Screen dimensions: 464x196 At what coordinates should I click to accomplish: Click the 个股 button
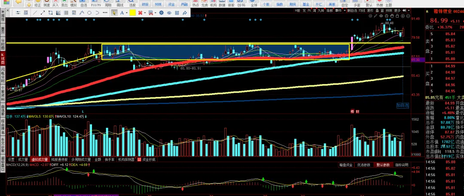point(266,4)
